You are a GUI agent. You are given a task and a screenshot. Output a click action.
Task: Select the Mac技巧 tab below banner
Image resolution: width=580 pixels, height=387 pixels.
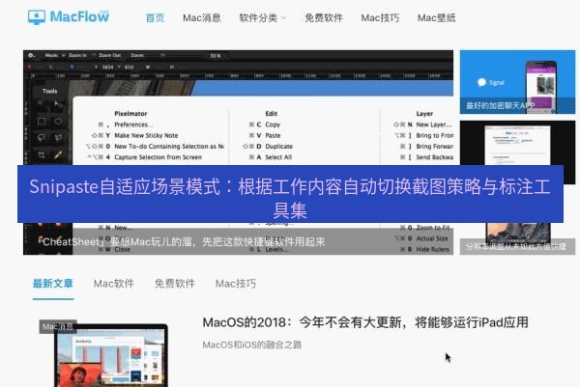pos(236,284)
